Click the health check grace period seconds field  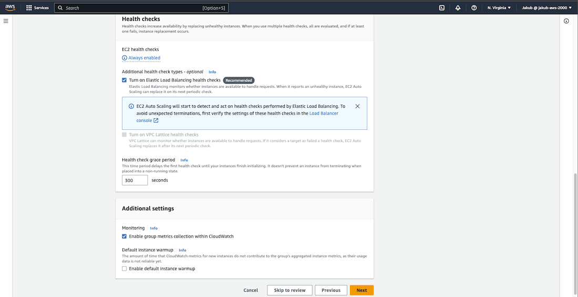(135, 180)
